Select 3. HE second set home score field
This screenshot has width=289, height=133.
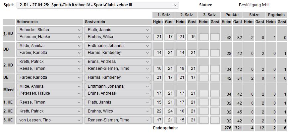[x=181, y=120]
